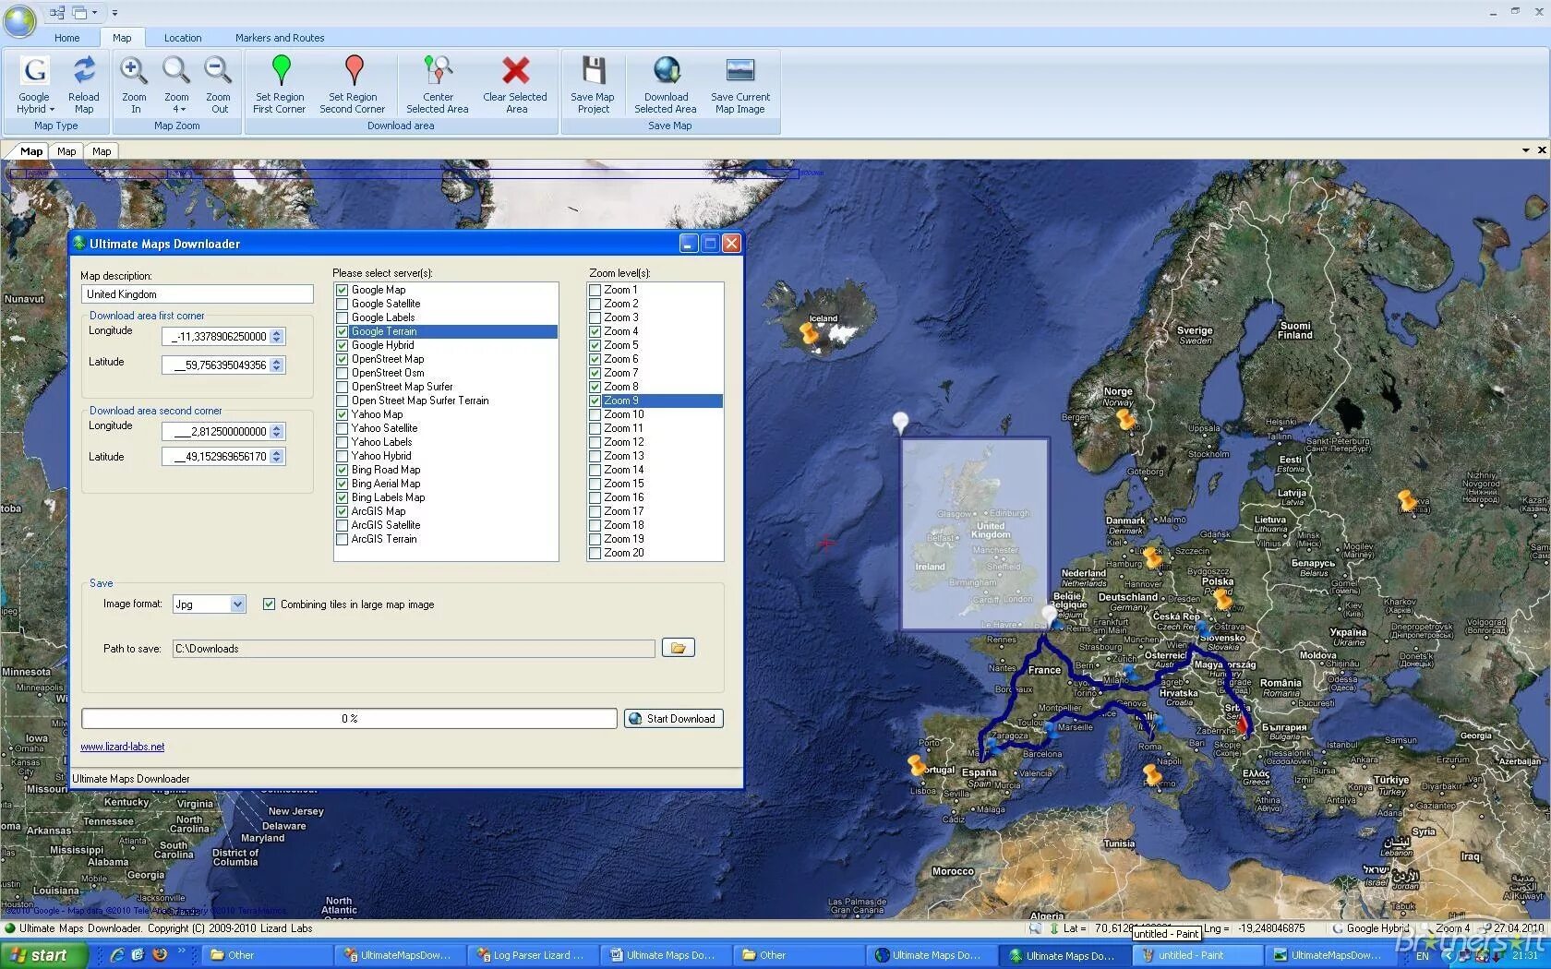Click Set Region First Corner green pin
1551x969 pixels.
click(x=281, y=69)
